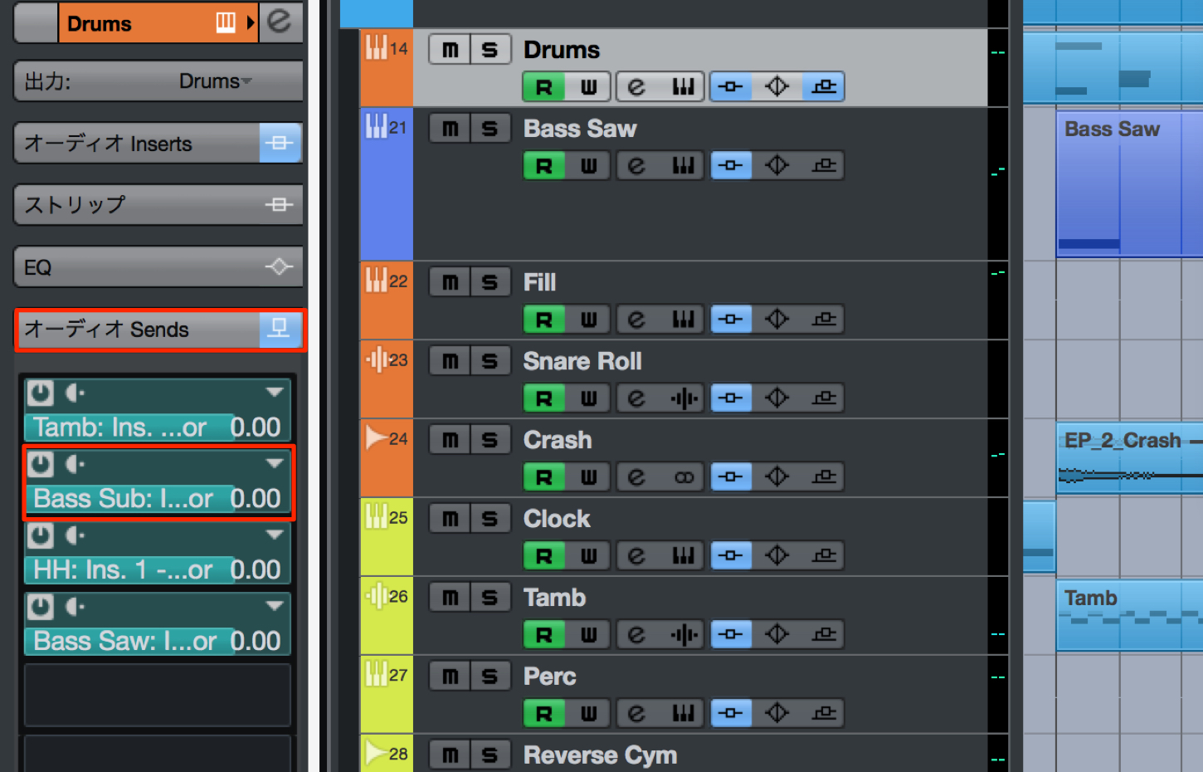Toggle read automation on Bass Saw track
1203x772 pixels.
click(x=544, y=165)
